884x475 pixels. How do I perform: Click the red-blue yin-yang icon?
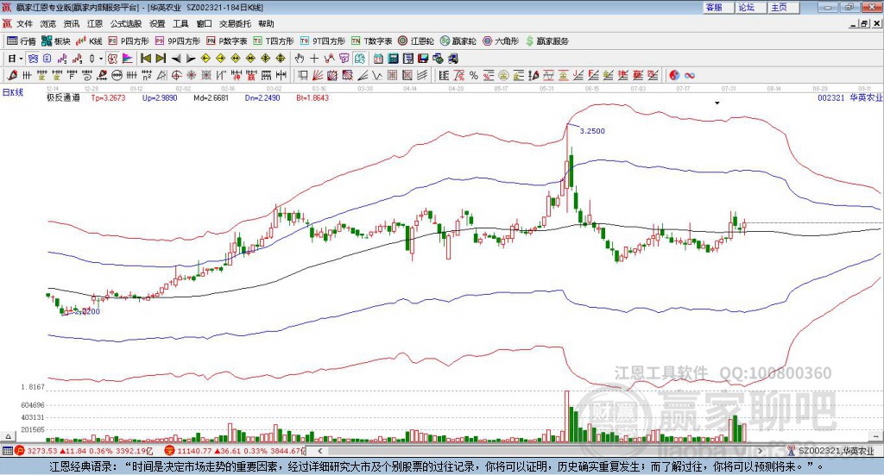pos(674,75)
